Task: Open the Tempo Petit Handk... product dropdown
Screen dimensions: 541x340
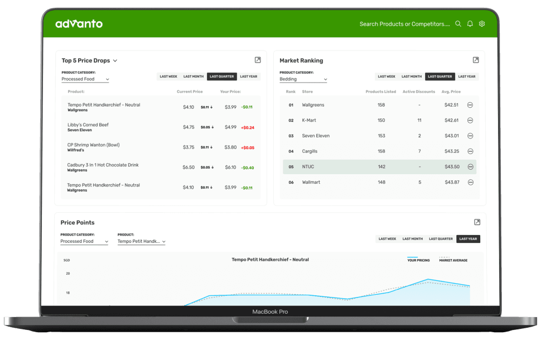Action: pos(142,241)
